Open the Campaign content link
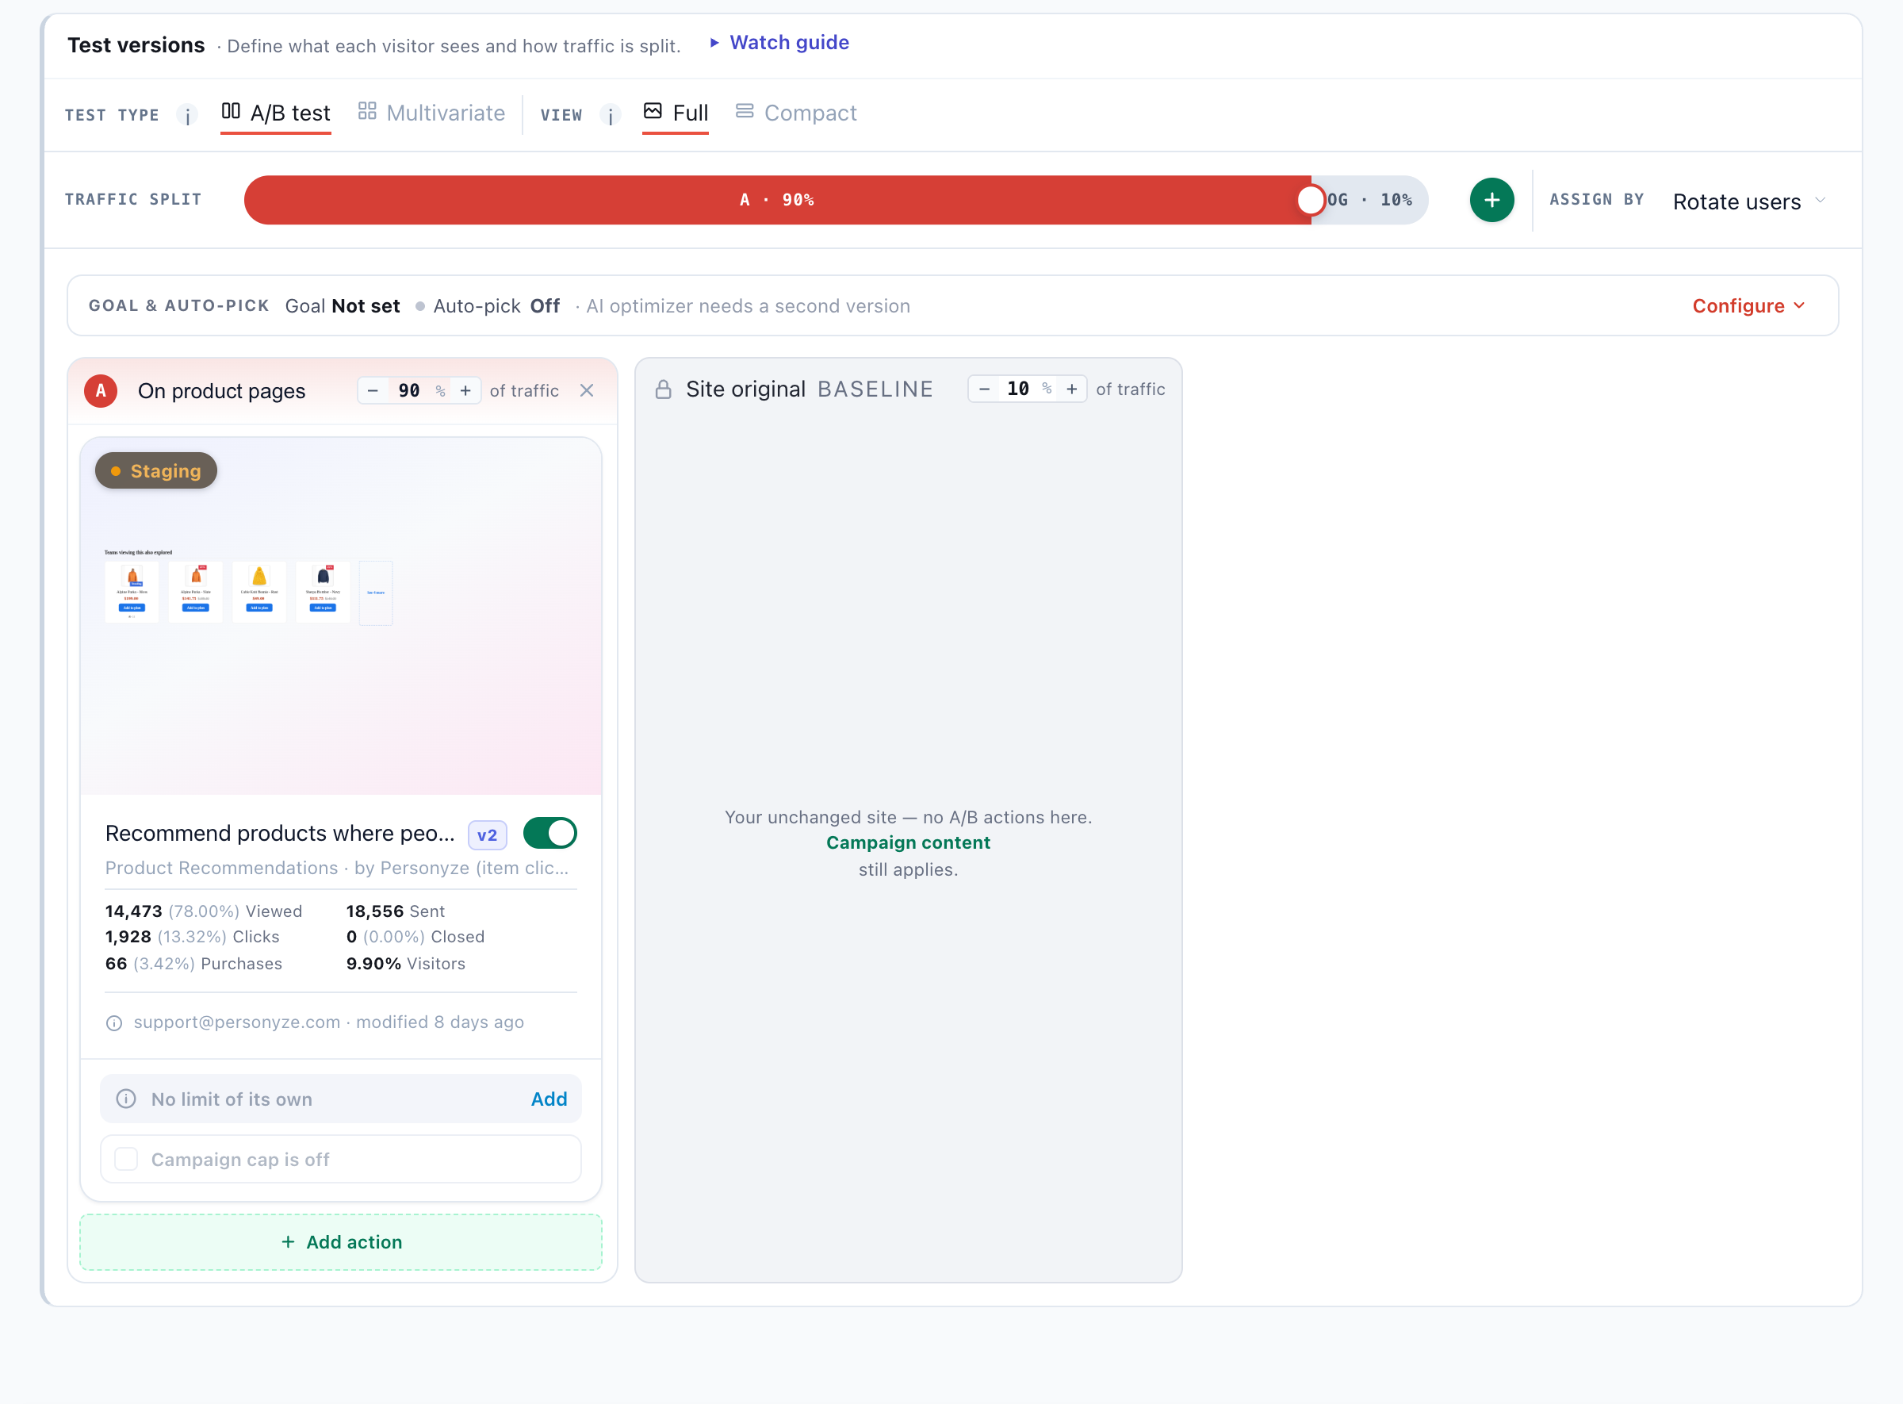Image resolution: width=1903 pixels, height=1404 pixels. 908,842
